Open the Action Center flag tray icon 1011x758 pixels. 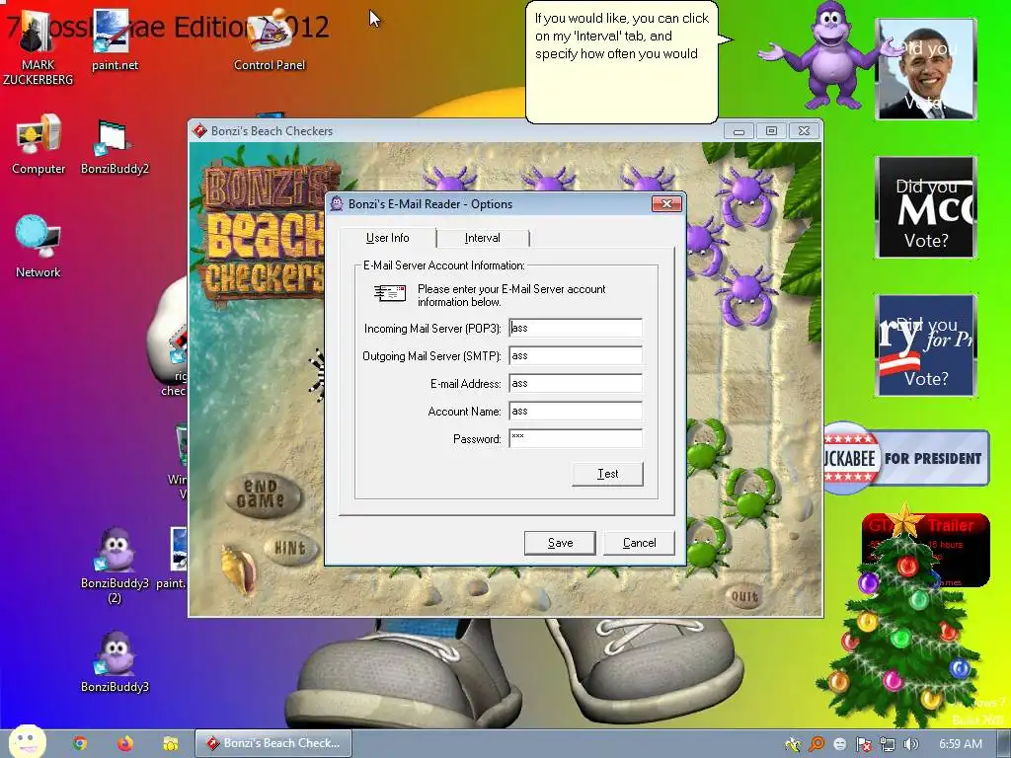point(863,744)
